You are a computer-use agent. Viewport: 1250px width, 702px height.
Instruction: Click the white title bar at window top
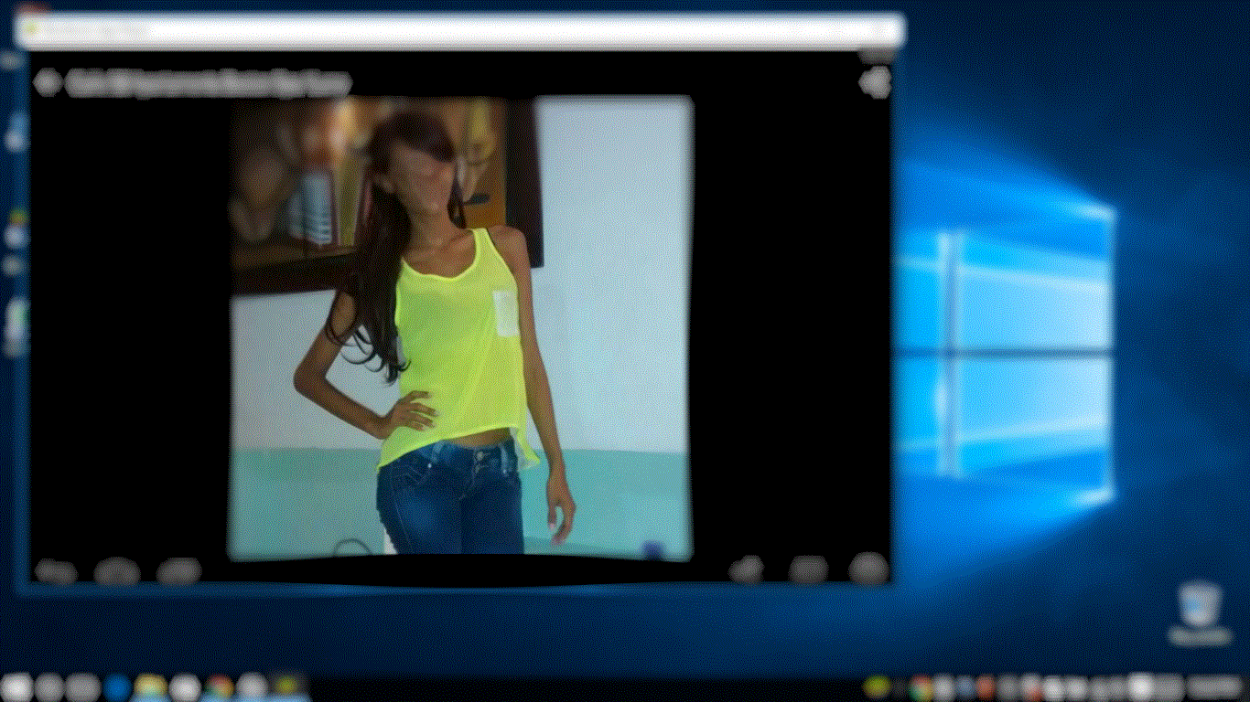(x=458, y=28)
